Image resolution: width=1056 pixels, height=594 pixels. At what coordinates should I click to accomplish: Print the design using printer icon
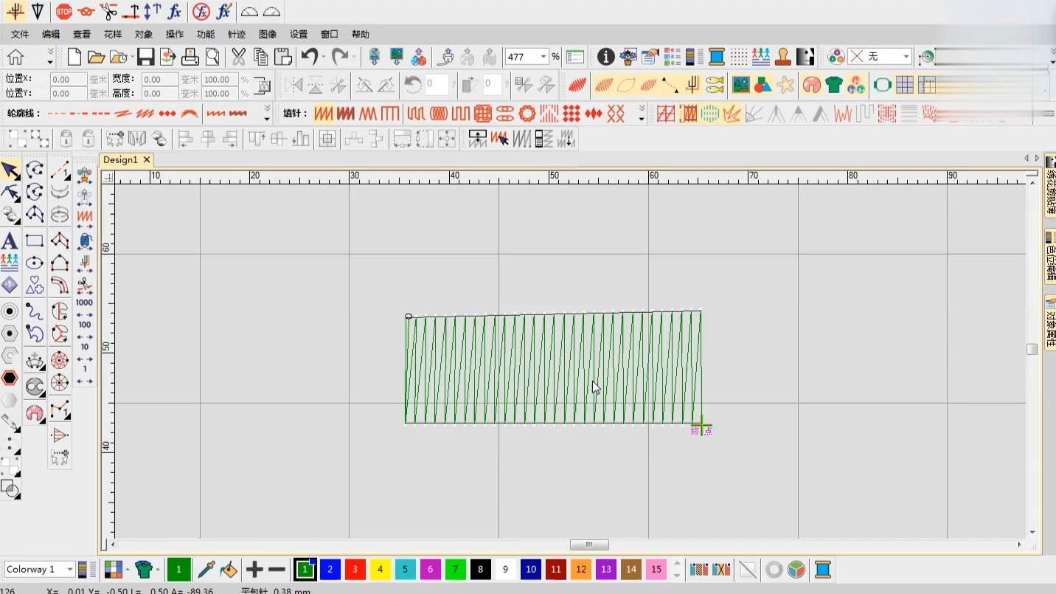point(190,57)
